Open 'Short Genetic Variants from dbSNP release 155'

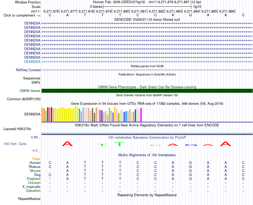tap(147, 95)
